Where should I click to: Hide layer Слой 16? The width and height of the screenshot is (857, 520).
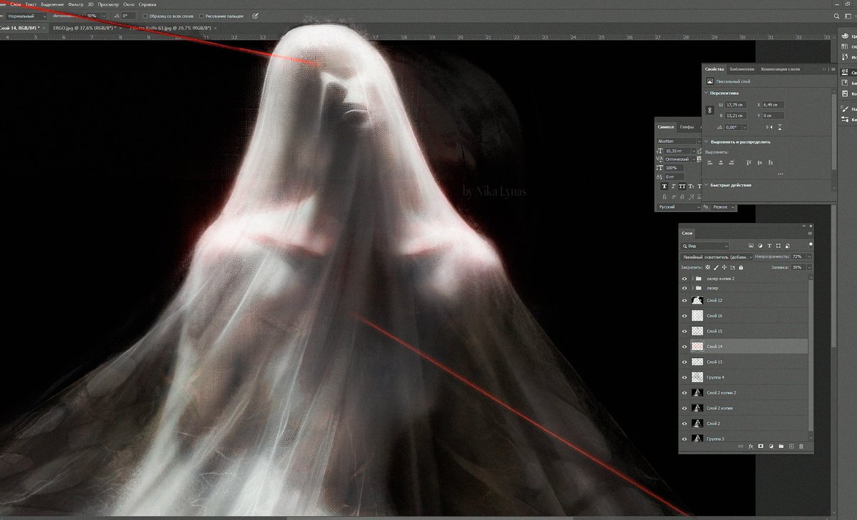tap(684, 316)
